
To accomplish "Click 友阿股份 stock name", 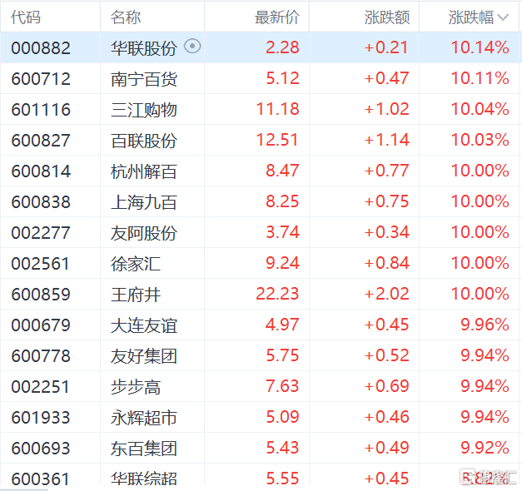I will tap(143, 233).
